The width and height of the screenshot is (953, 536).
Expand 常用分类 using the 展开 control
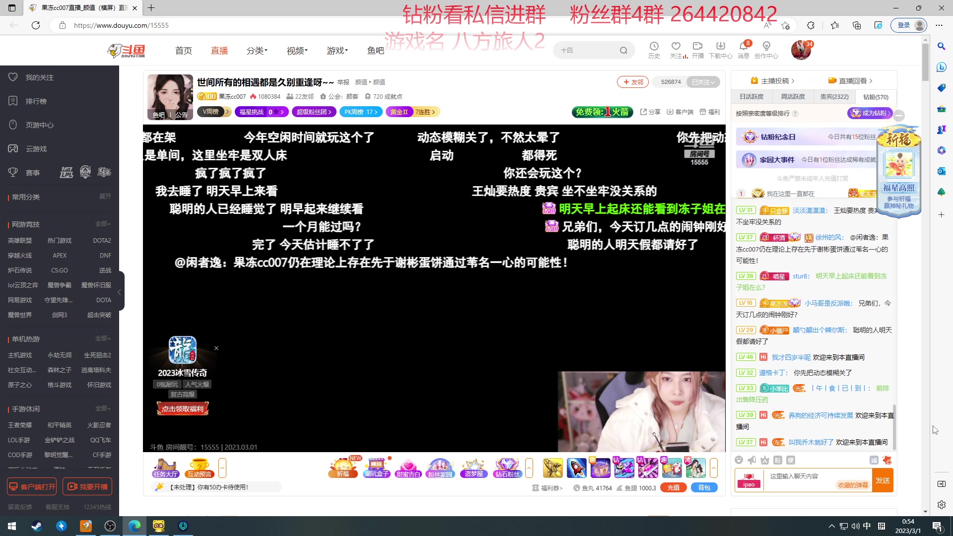pos(105,197)
